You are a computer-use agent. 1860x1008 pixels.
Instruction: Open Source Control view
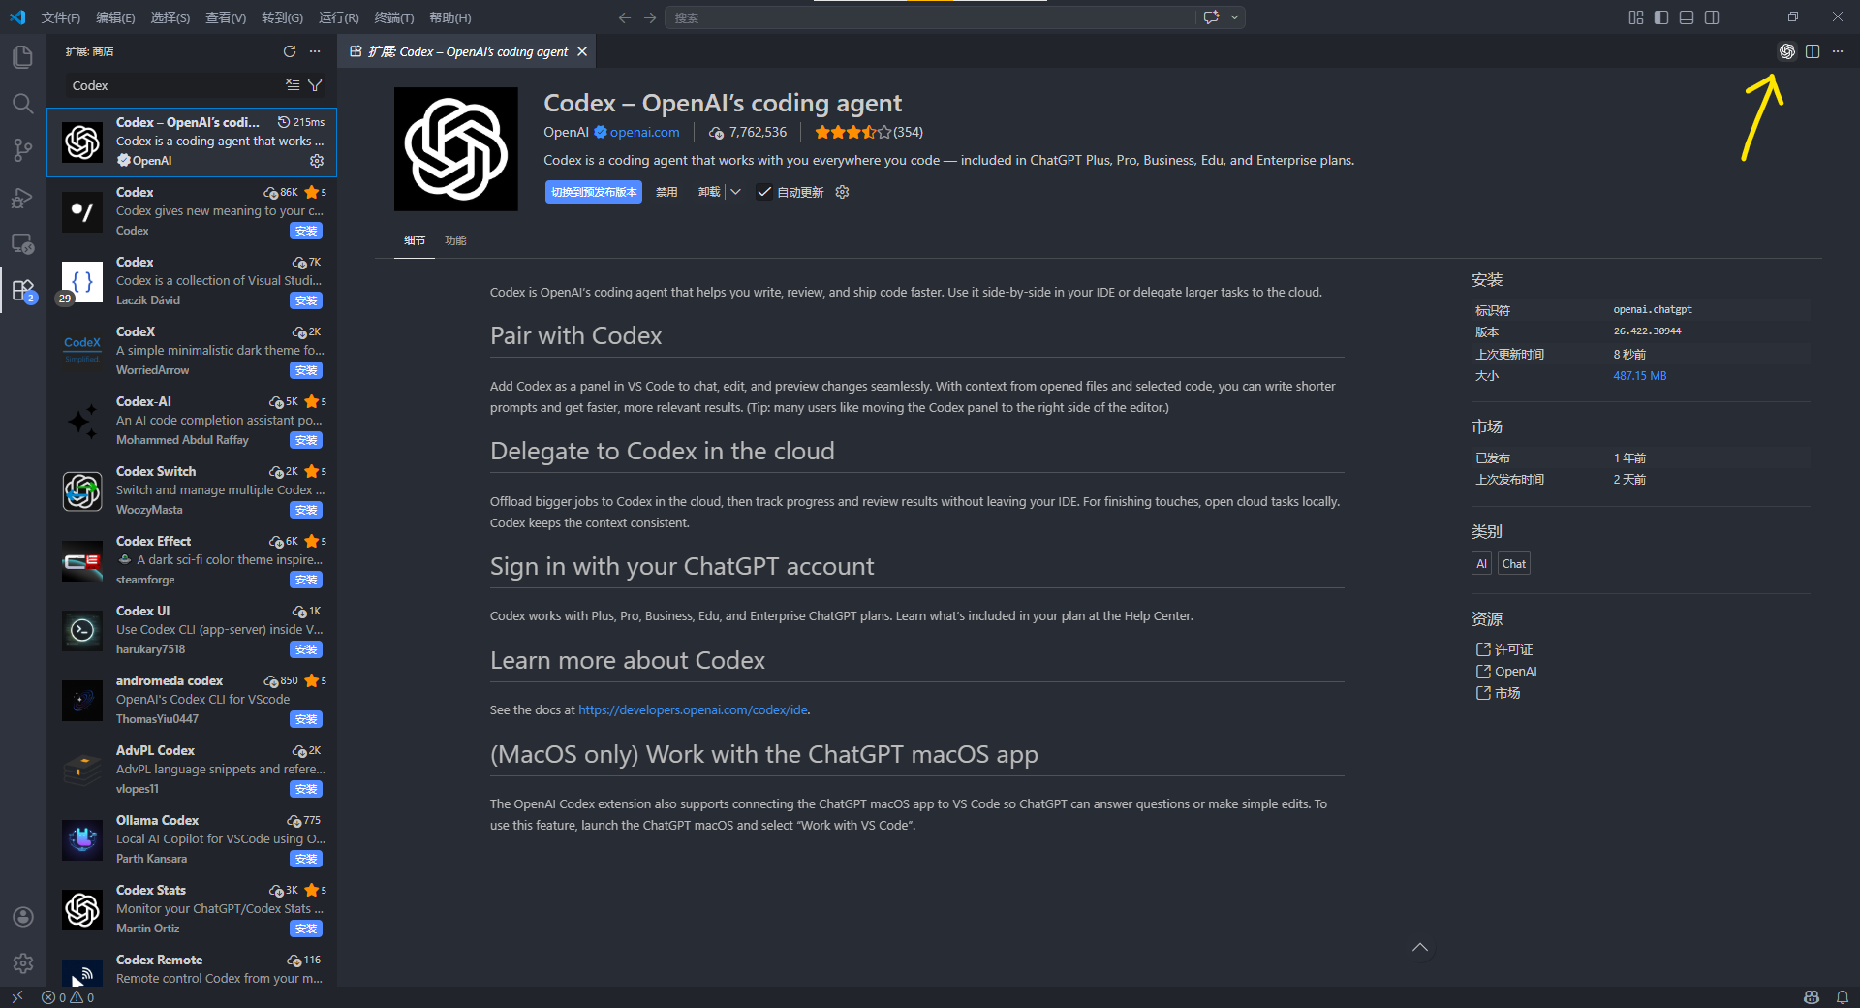coord(23,150)
